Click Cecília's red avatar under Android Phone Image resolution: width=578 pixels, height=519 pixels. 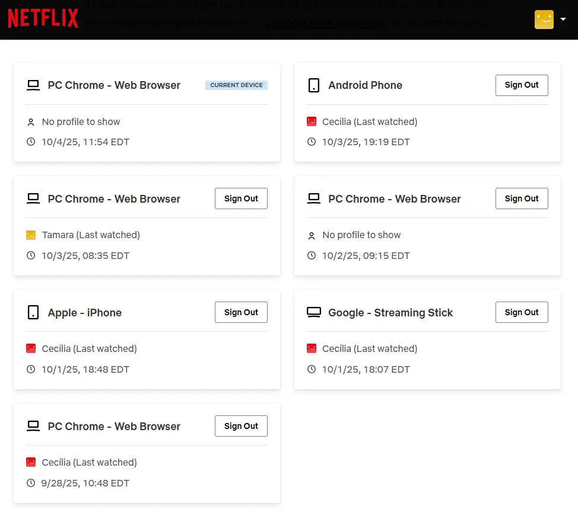click(312, 121)
